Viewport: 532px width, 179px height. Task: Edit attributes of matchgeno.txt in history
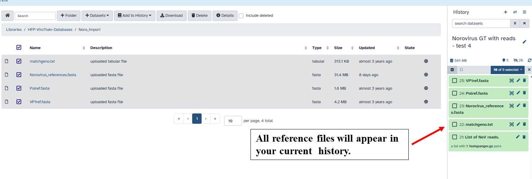(x=518, y=124)
